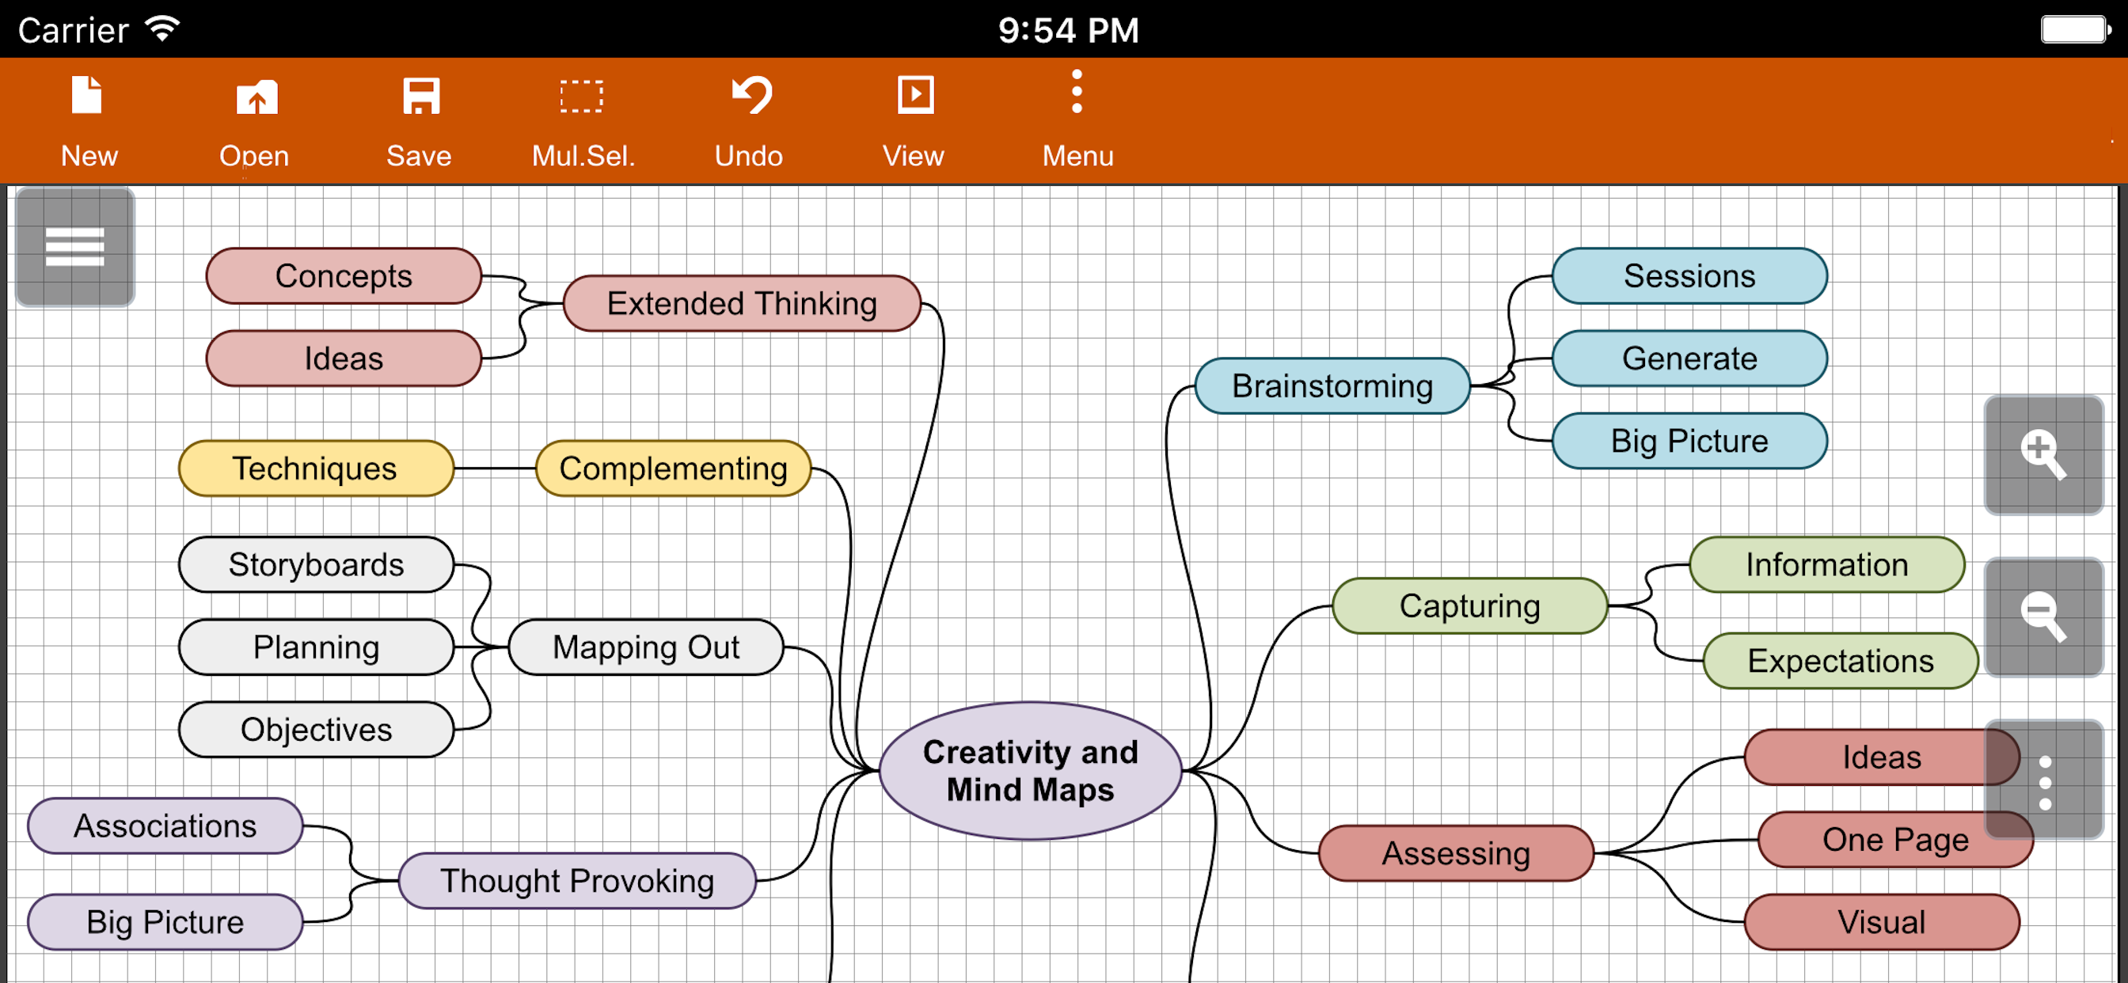Select the Thought Provoking node
The height and width of the screenshot is (983, 2128).
(576, 881)
